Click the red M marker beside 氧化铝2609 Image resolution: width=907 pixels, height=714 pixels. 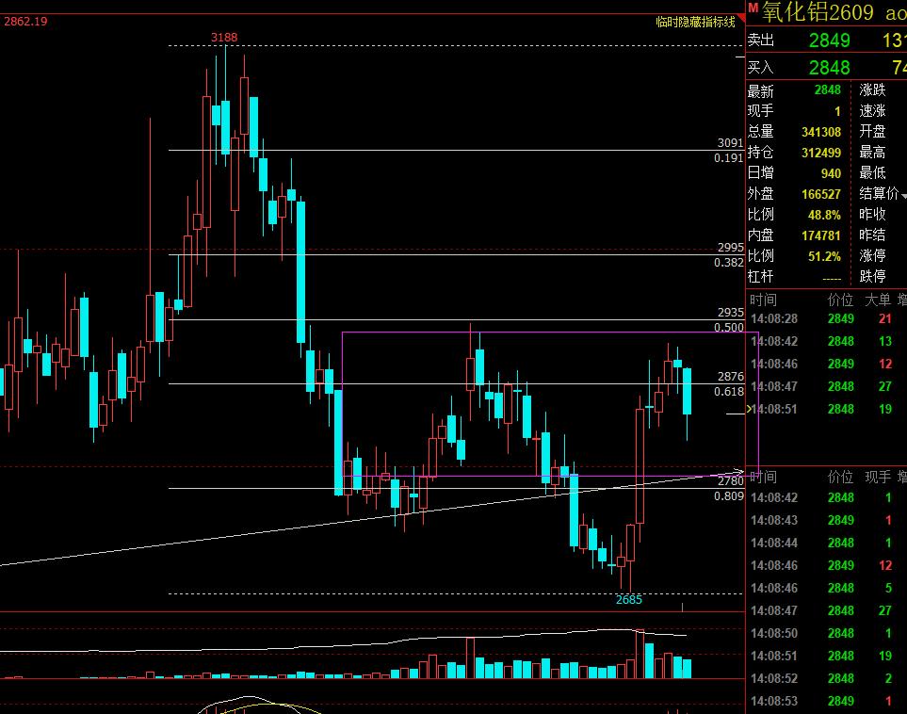(x=753, y=8)
